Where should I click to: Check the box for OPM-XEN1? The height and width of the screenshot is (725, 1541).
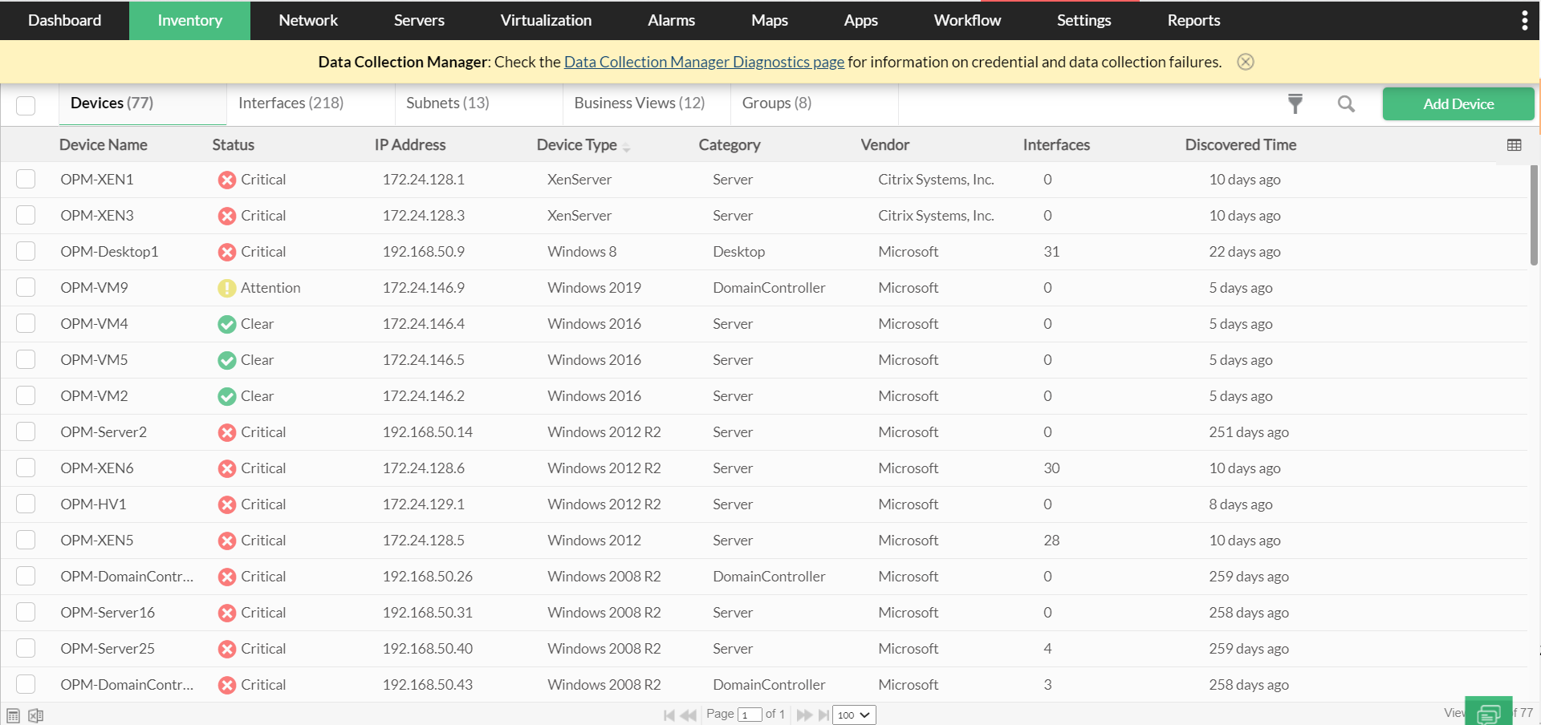pyautogui.click(x=26, y=180)
